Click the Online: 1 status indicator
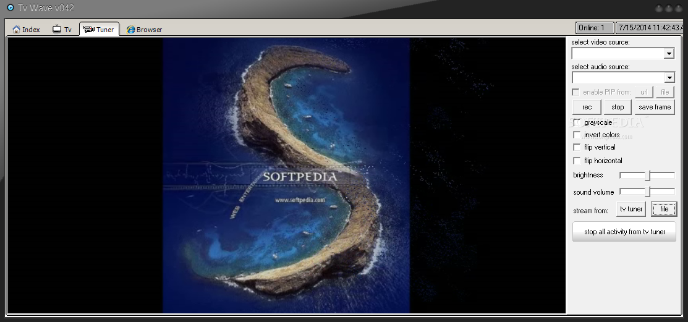This screenshot has height=322, width=688. (595, 28)
